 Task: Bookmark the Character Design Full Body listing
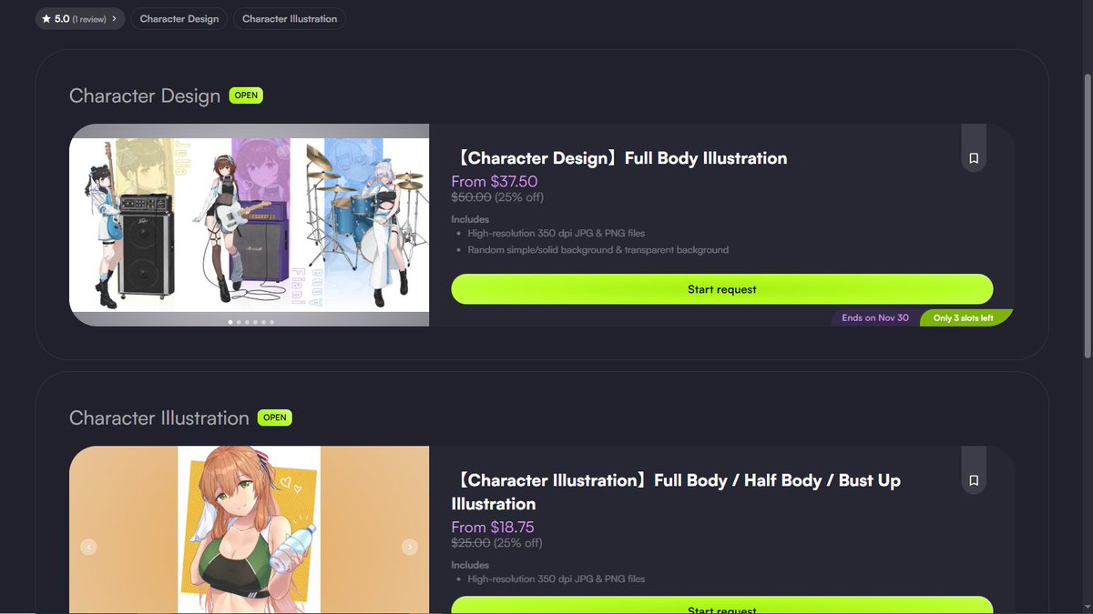(x=974, y=158)
